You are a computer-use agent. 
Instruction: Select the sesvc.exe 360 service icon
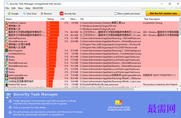coord(7,81)
